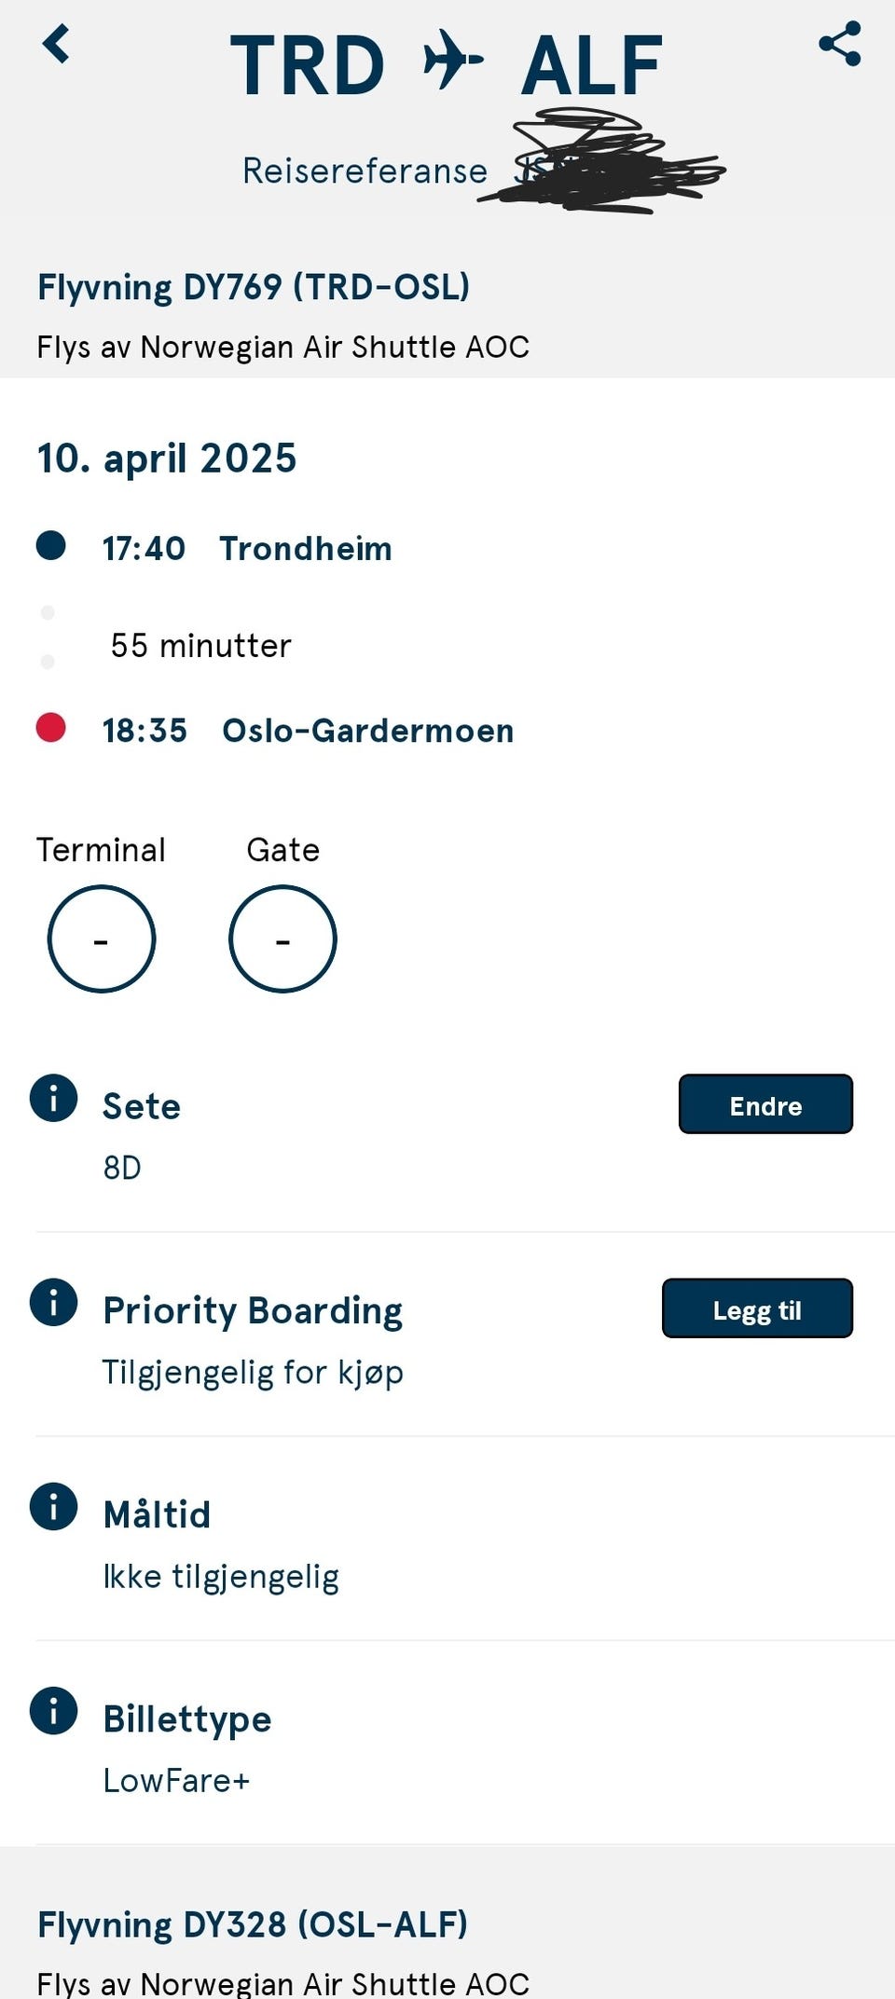Tap the Gate circle indicator
Screen dimensions: 895x1999
282,938
